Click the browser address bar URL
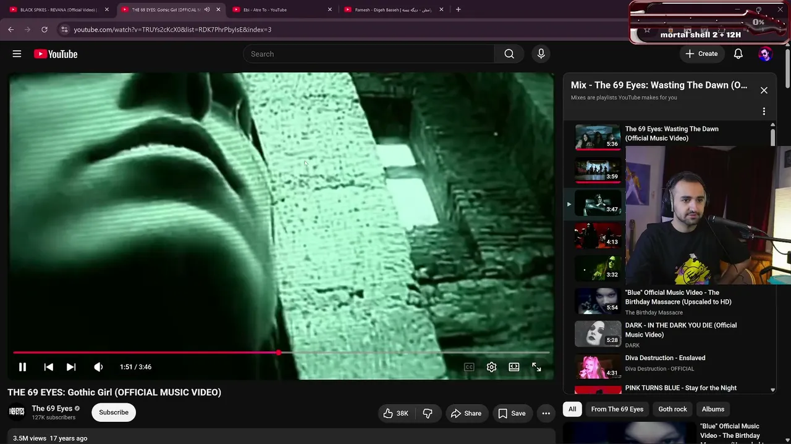Screen dimensions: 791x444 coord(172,30)
